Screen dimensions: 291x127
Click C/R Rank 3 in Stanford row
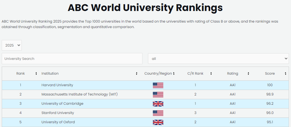[x=195, y=113]
